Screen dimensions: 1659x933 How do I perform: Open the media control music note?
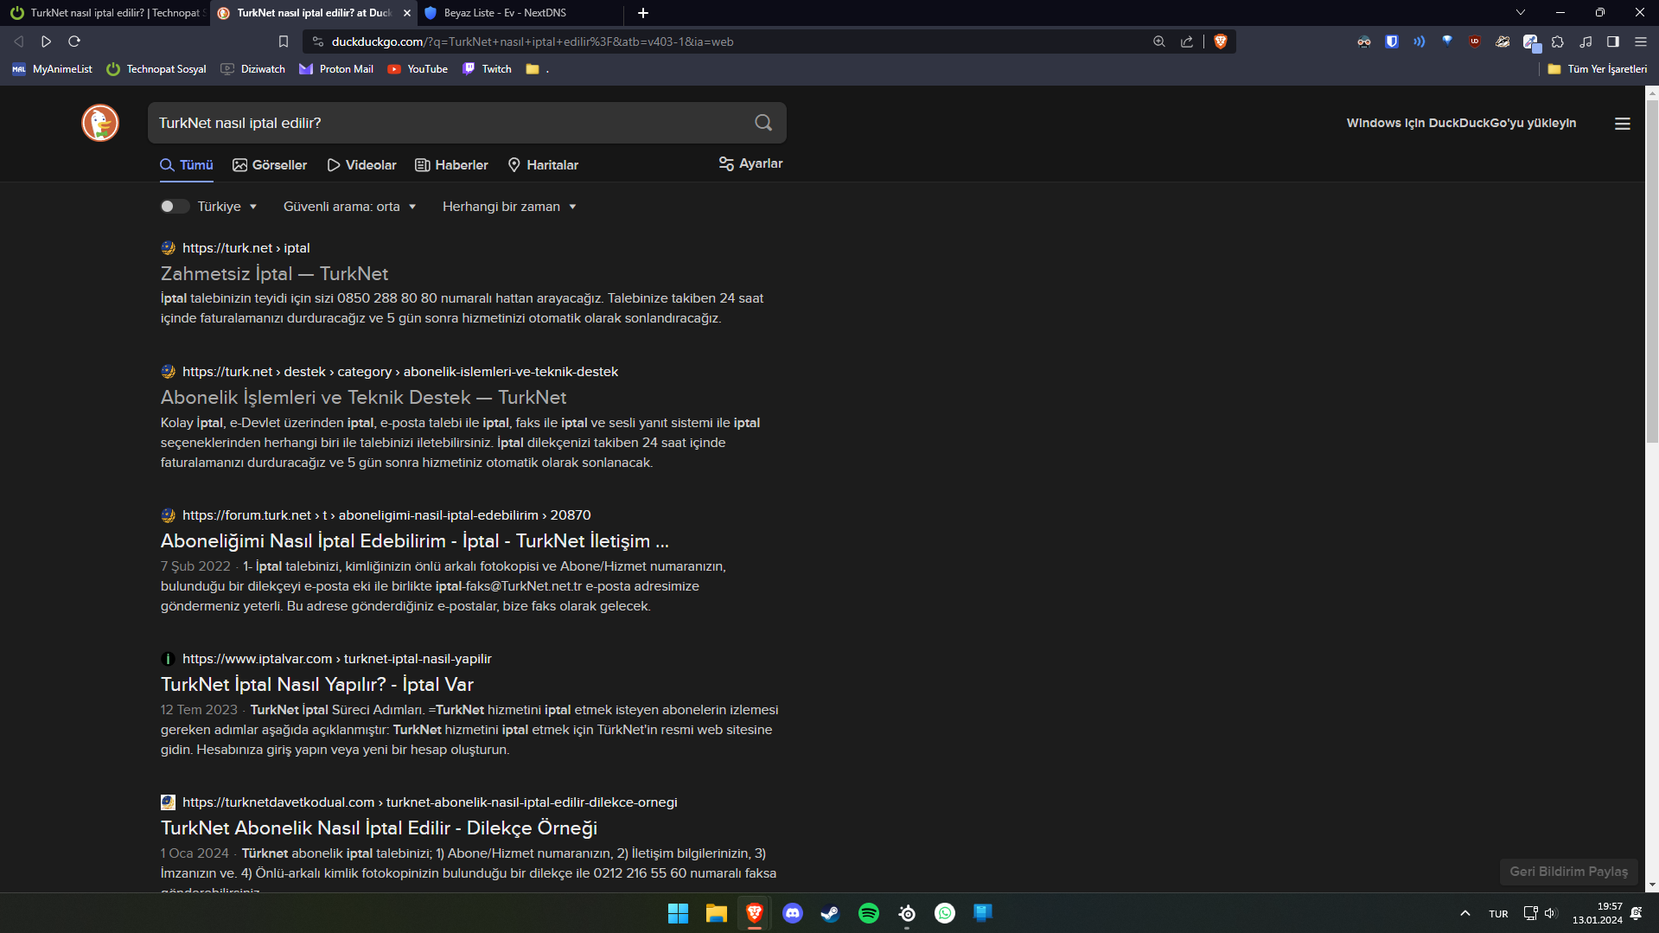(x=1586, y=42)
